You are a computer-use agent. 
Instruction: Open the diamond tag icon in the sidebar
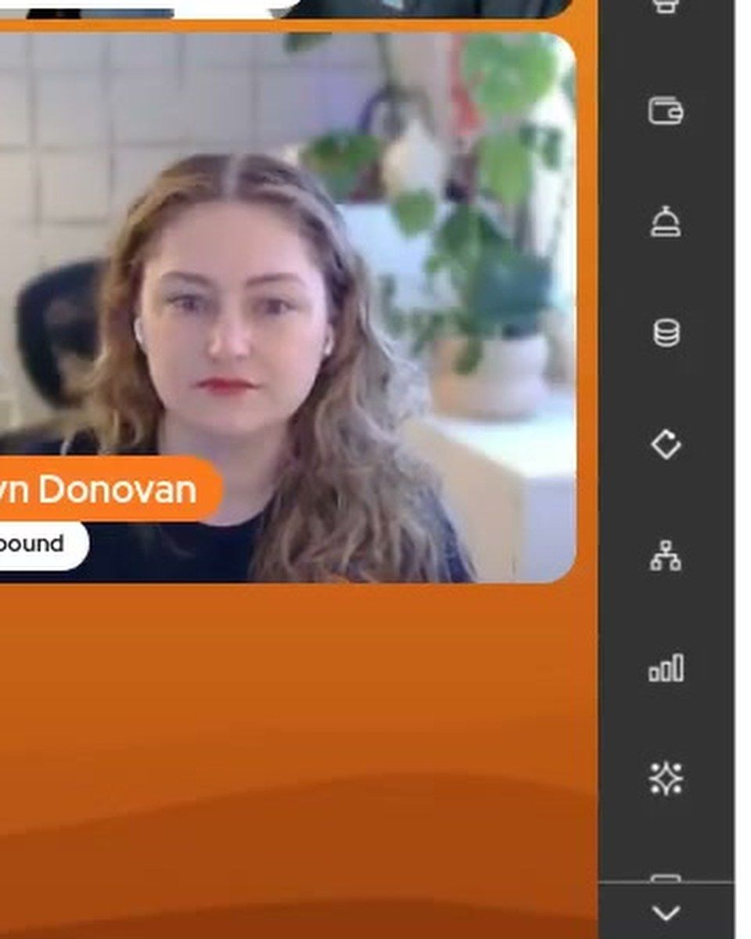point(666,444)
